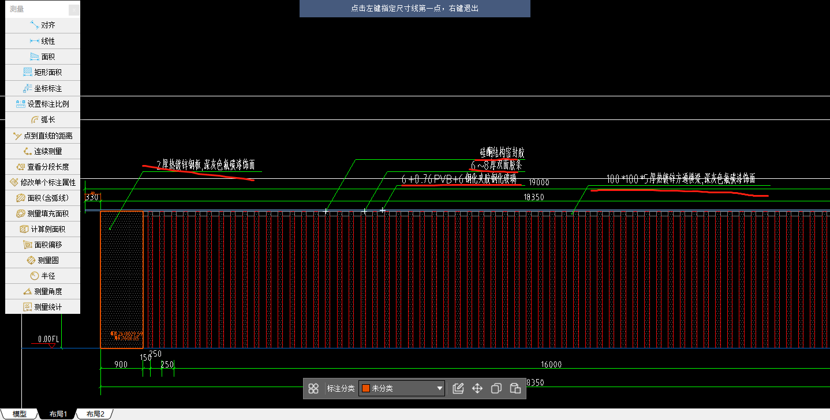Screen dimensions: 830x420
Task: Click the orange outlined hatched steel panel
Action: click(x=122, y=279)
